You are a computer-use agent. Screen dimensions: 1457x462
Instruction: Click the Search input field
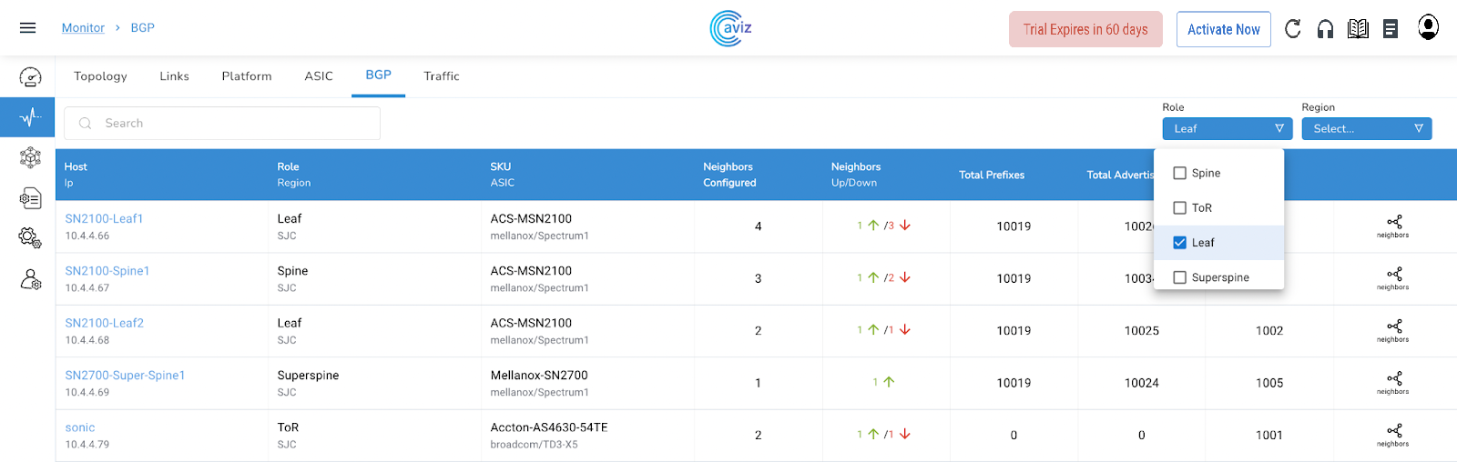tap(223, 124)
